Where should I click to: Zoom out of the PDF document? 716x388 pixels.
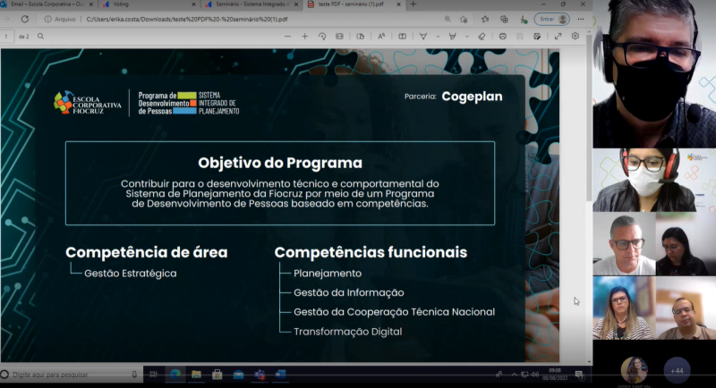pos(286,37)
